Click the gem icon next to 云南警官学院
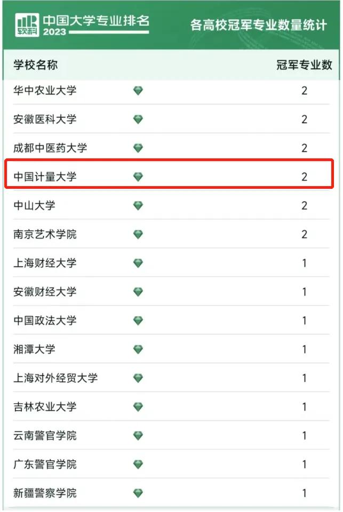Viewport: 343px width, 512px height. click(138, 436)
